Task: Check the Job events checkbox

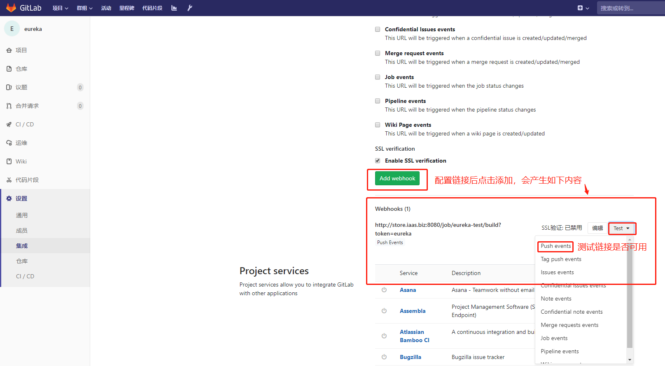Action: tap(378, 77)
